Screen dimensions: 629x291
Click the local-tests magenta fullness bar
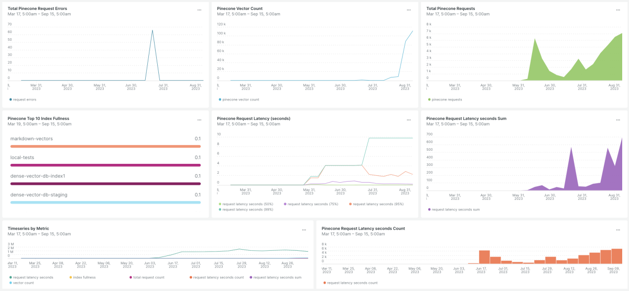105,165
